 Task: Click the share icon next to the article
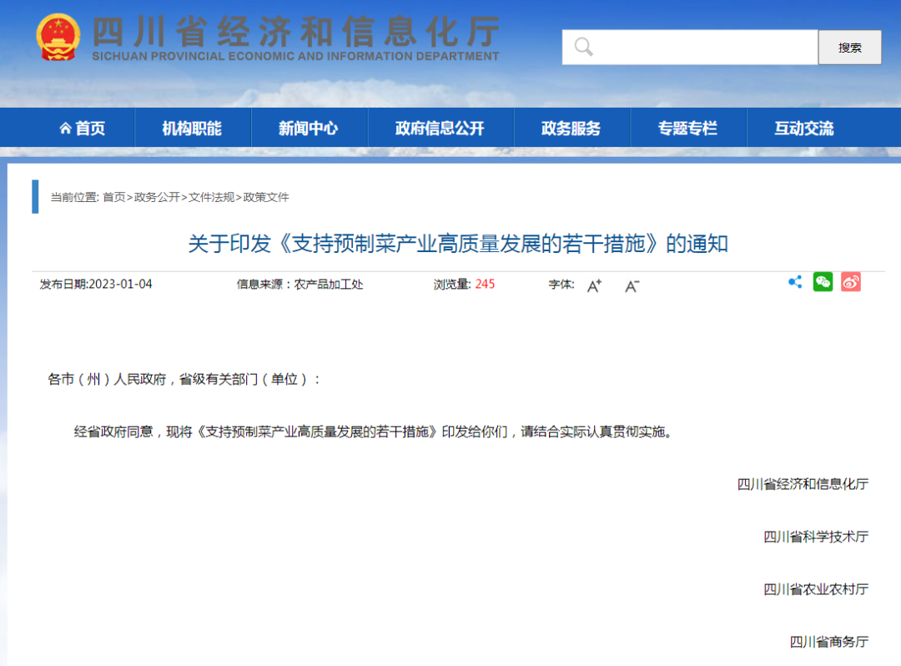(794, 282)
